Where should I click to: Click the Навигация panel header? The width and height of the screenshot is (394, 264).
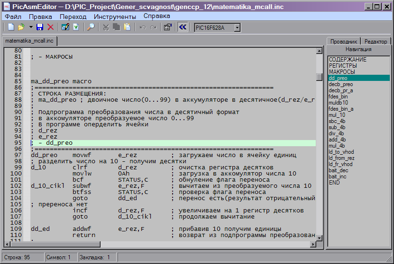point(358,49)
